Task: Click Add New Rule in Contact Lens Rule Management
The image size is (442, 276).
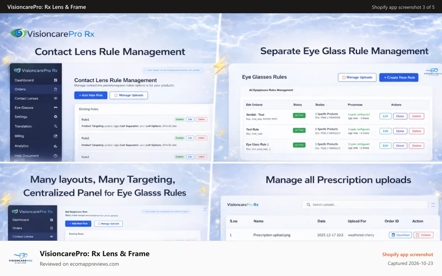Action: 91,95
